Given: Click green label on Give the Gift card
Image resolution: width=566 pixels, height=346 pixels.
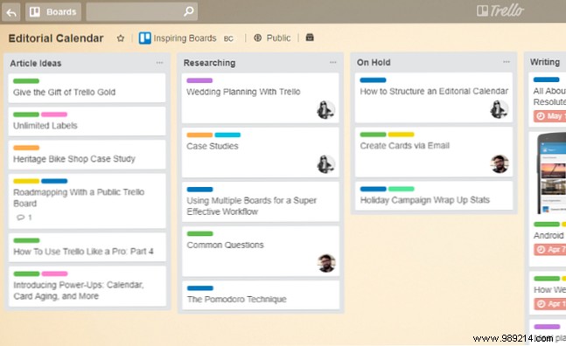Looking at the screenshot, I should coord(26,81).
